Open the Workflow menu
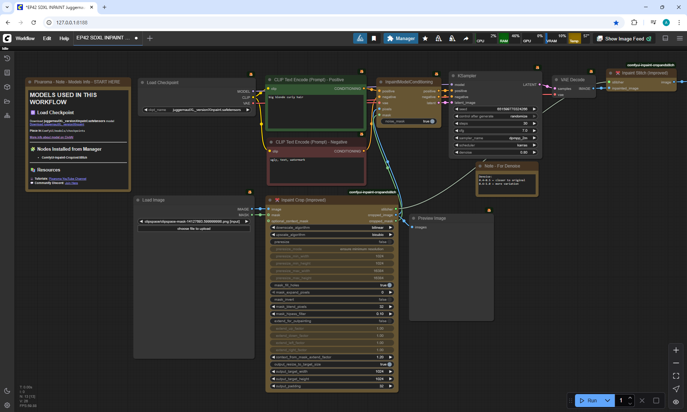 [x=25, y=38]
